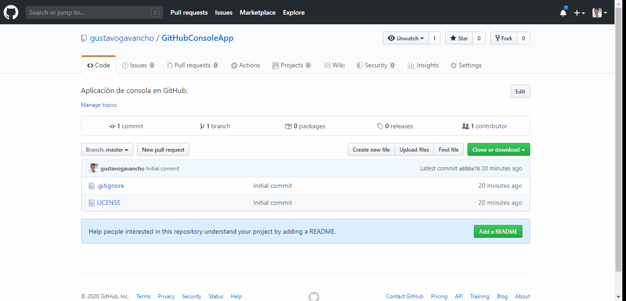The width and height of the screenshot is (626, 301).
Task: Select the Code tab
Action: pyautogui.click(x=99, y=65)
